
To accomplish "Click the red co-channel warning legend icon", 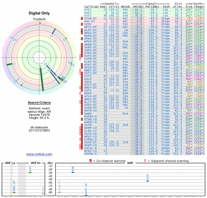I will [91, 161].
